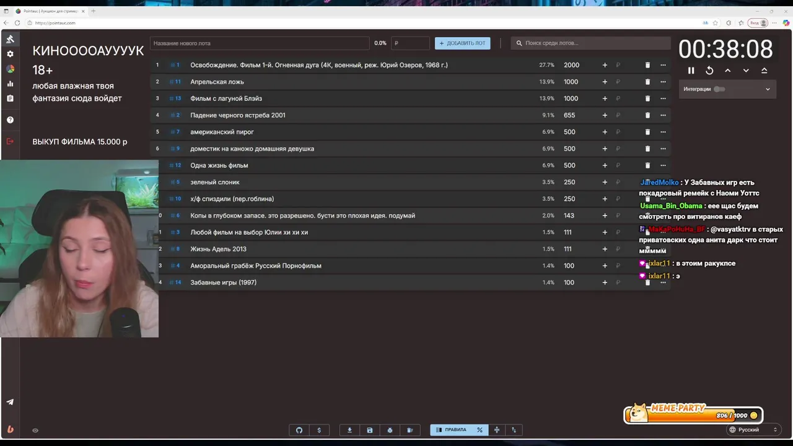Viewport: 793px width, 446px height.
Task: Click the sort arrows icon in bottom toolbar
Action: point(514,430)
